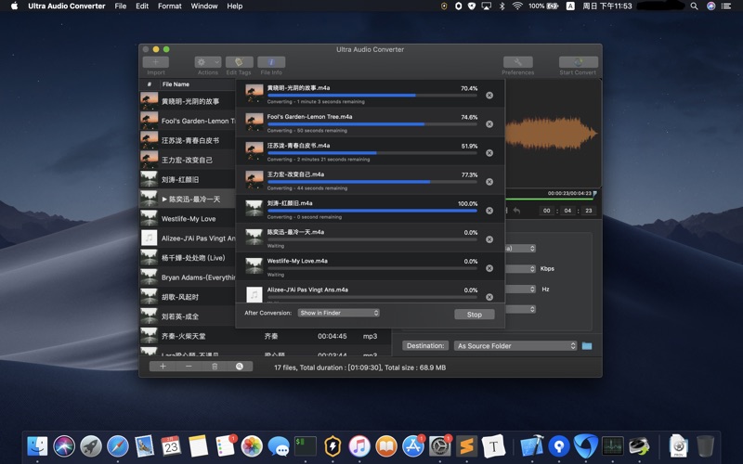Image resolution: width=743 pixels, height=464 pixels.
Task: Click the green playback progress bar
Action: (x=550, y=199)
